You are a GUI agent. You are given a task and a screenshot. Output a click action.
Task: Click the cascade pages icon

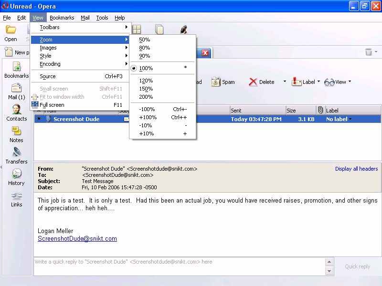[x=159, y=29]
